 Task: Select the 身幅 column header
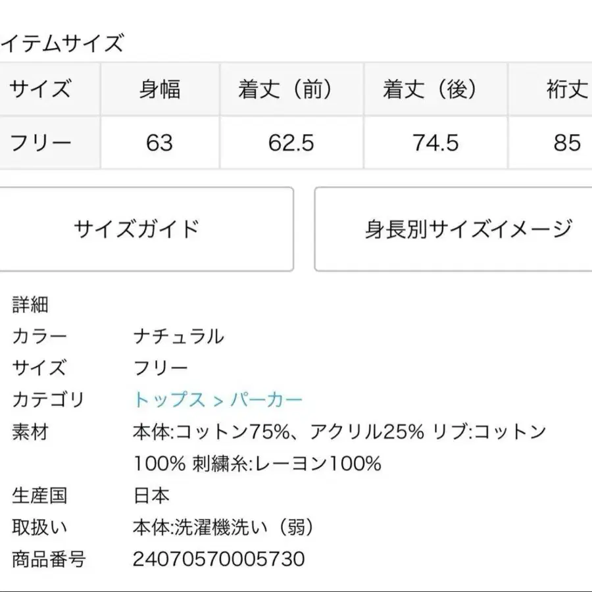(159, 89)
